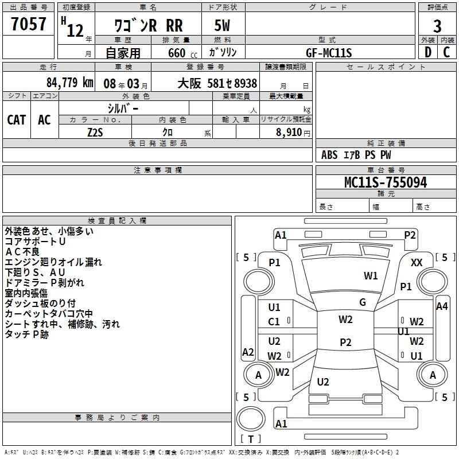Select the mileage value 84,779 km
Screen dimensions: 459x459
pos(70,83)
